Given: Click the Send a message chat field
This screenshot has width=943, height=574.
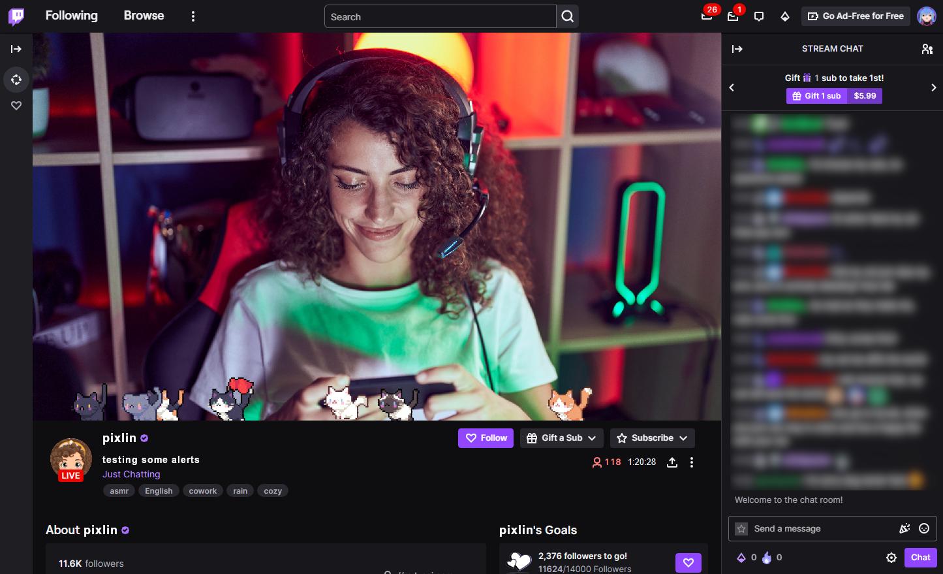Looking at the screenshot, I should click(x=822, y=528).
